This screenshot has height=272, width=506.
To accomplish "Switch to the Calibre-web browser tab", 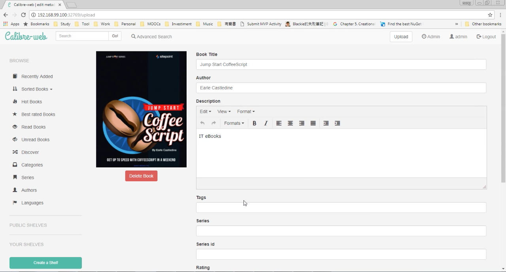I will (x=33, y=5).
